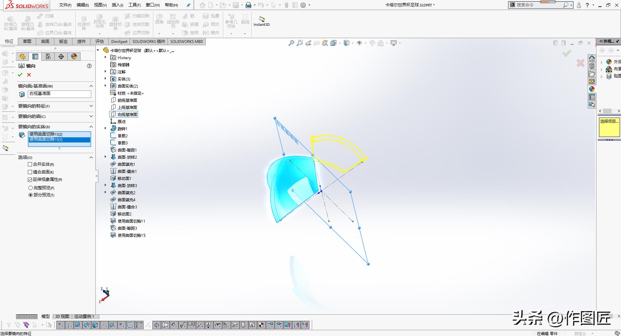The width and height of the screenshot is (621, 336).
Task: Select 右视基准面 in the feature tree
Action: tap(127, 114)
